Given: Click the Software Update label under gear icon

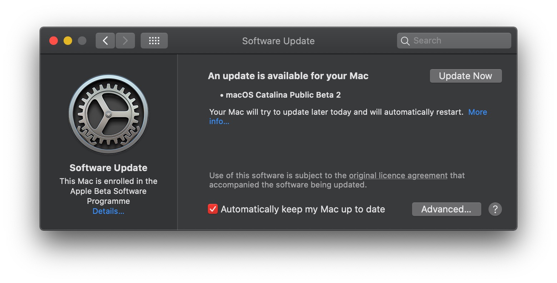Looking at the screenshot, I should 109,168.
